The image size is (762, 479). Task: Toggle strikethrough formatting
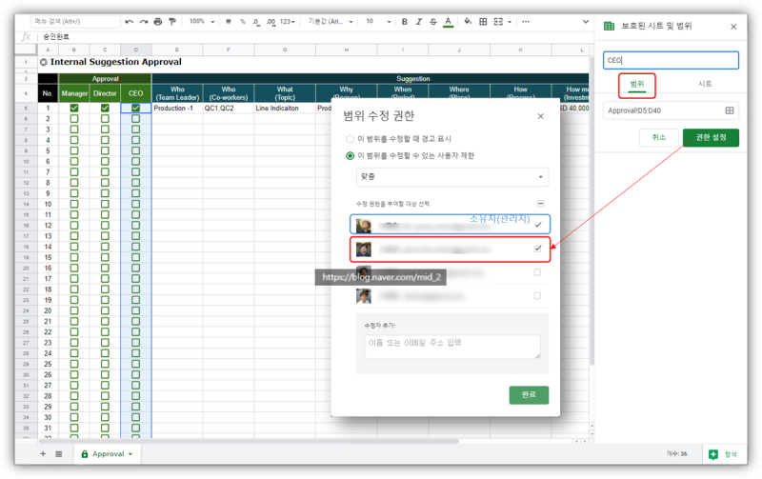click(x=433, y=21)
